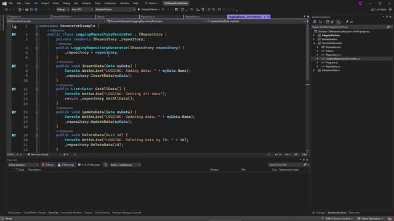Toggle auto-hide pin of Error List panel
Screen dimensions: 394x221
(x=304, y=160)
